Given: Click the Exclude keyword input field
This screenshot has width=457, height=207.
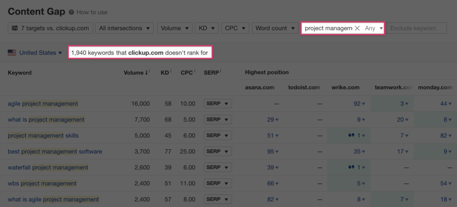Looking at the screenshot, I should click(x=417, y=28).
